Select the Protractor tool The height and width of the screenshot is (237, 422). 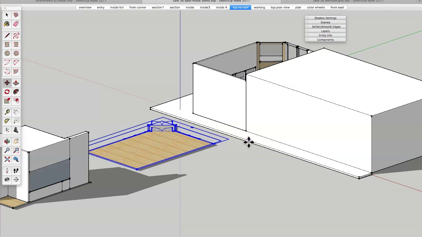click(7, 121)
